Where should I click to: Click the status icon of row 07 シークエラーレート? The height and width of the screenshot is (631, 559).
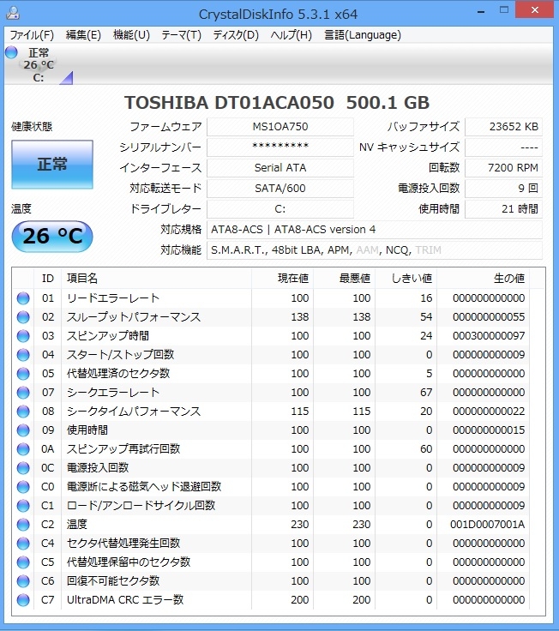tap(23, 393)
